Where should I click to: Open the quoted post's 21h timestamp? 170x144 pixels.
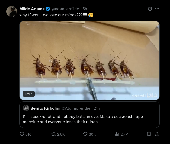coord(97,108)
